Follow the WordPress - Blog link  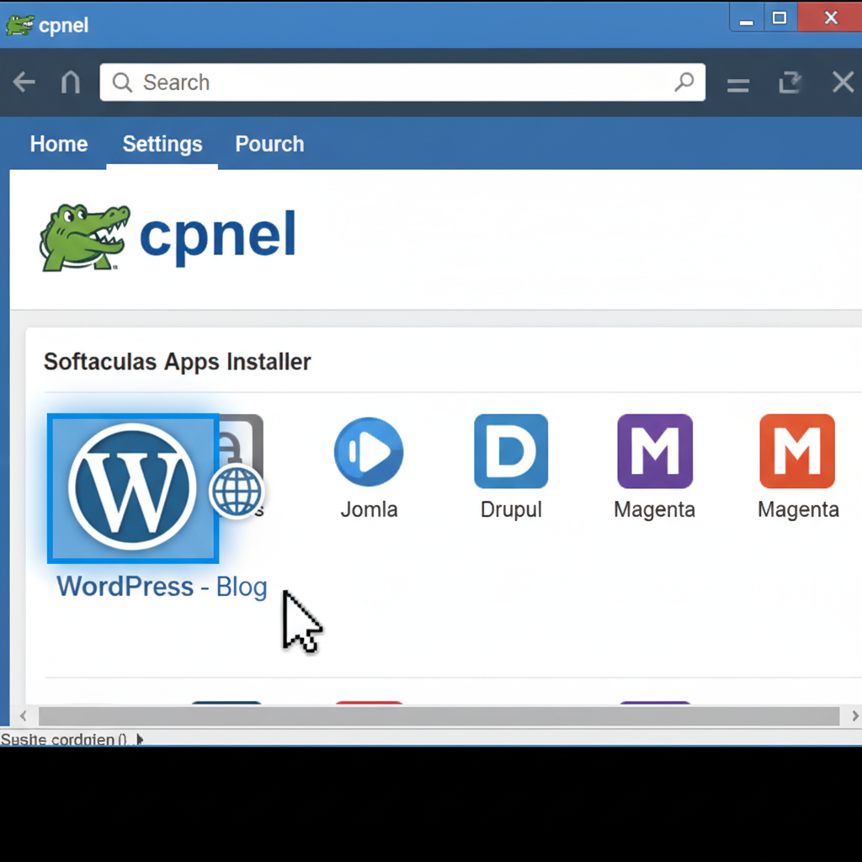pyautogui.click(x=162, y=587)
